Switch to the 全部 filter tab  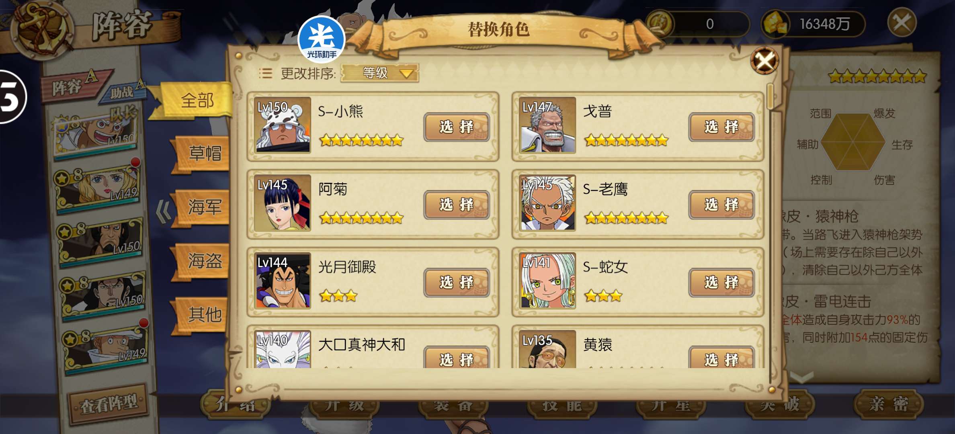pos(197,100)
